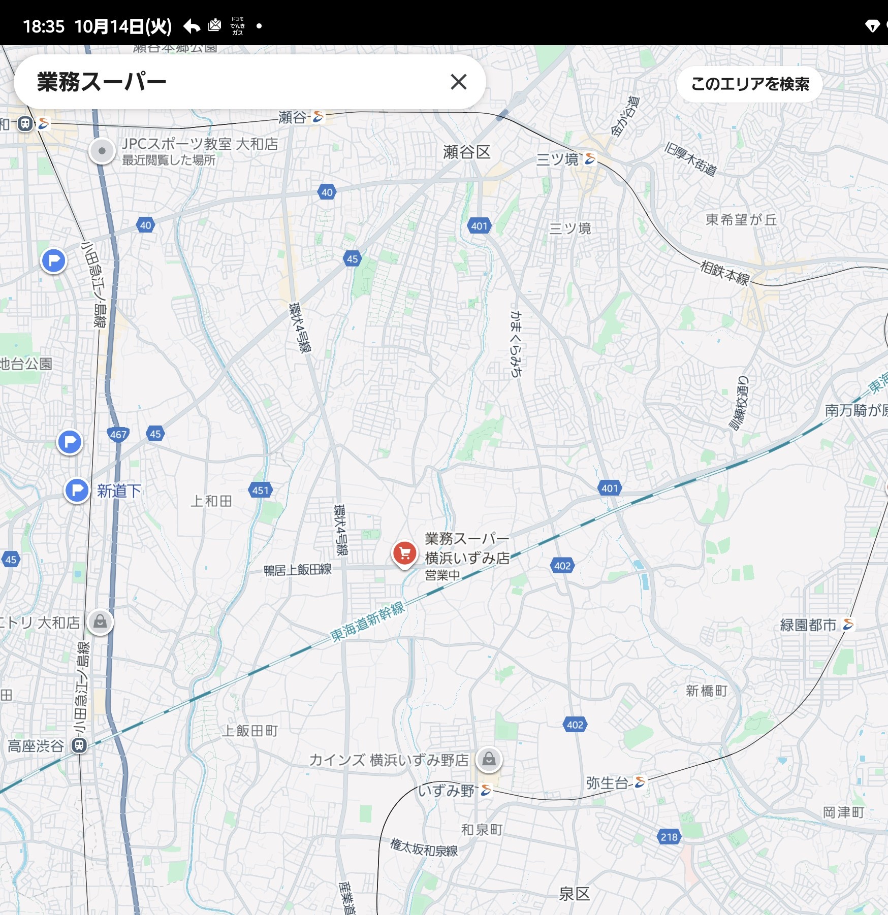Tap the 緑園都市 station icon
888x915 pixels.
(x=848, y=624)
